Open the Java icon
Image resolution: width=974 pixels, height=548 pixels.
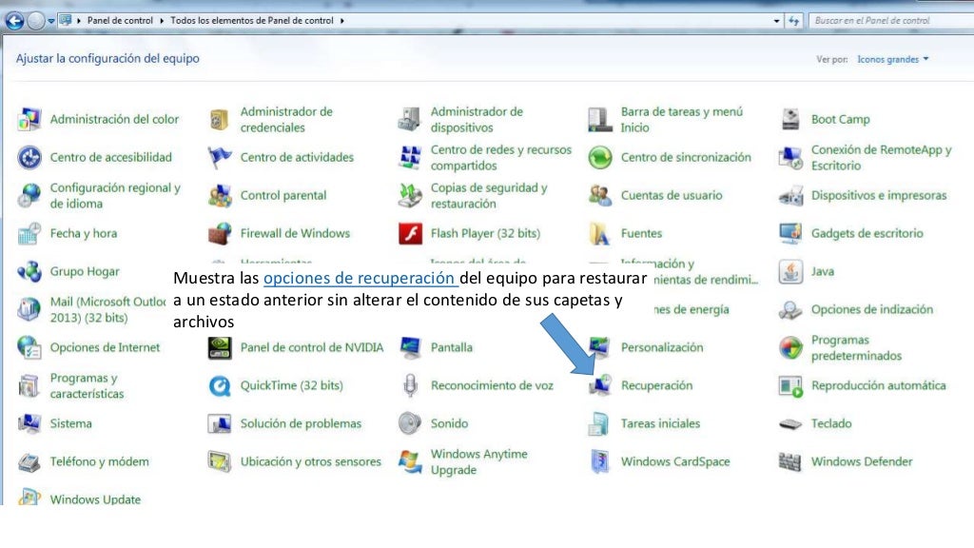click(x=790, y=271)
